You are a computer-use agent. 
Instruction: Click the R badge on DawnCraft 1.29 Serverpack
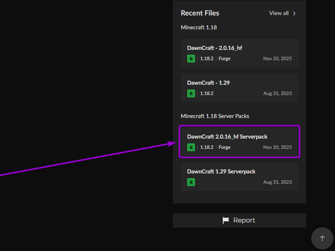(x=191, y=182)
